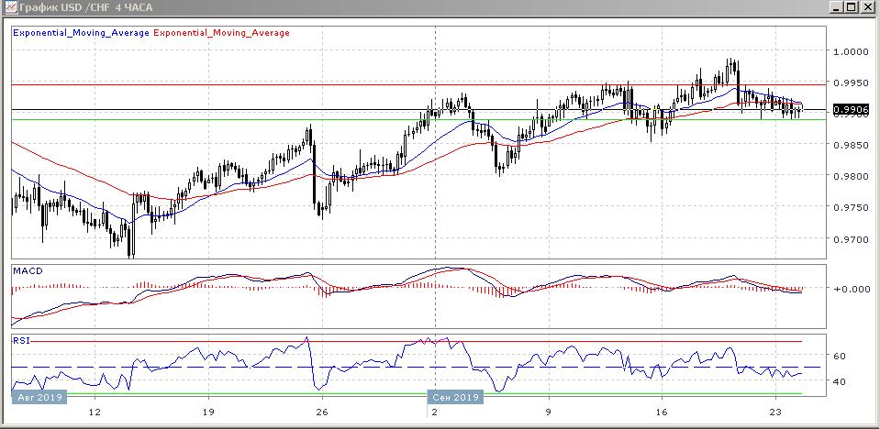Click date label 2 on time axis
Screen dimensions: 880x429
pyautogui.click(x=435, y=412)
